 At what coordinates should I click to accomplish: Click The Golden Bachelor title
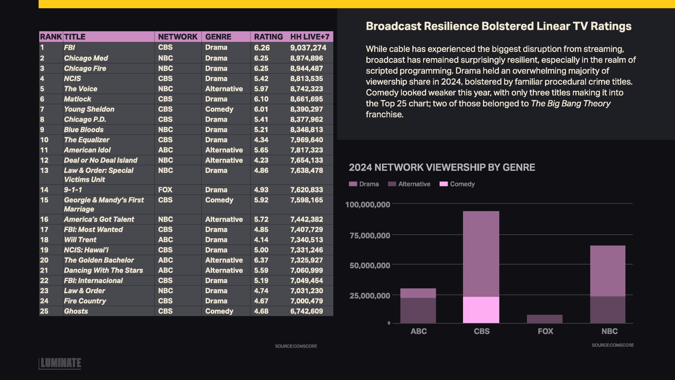(x=99, y=260)
